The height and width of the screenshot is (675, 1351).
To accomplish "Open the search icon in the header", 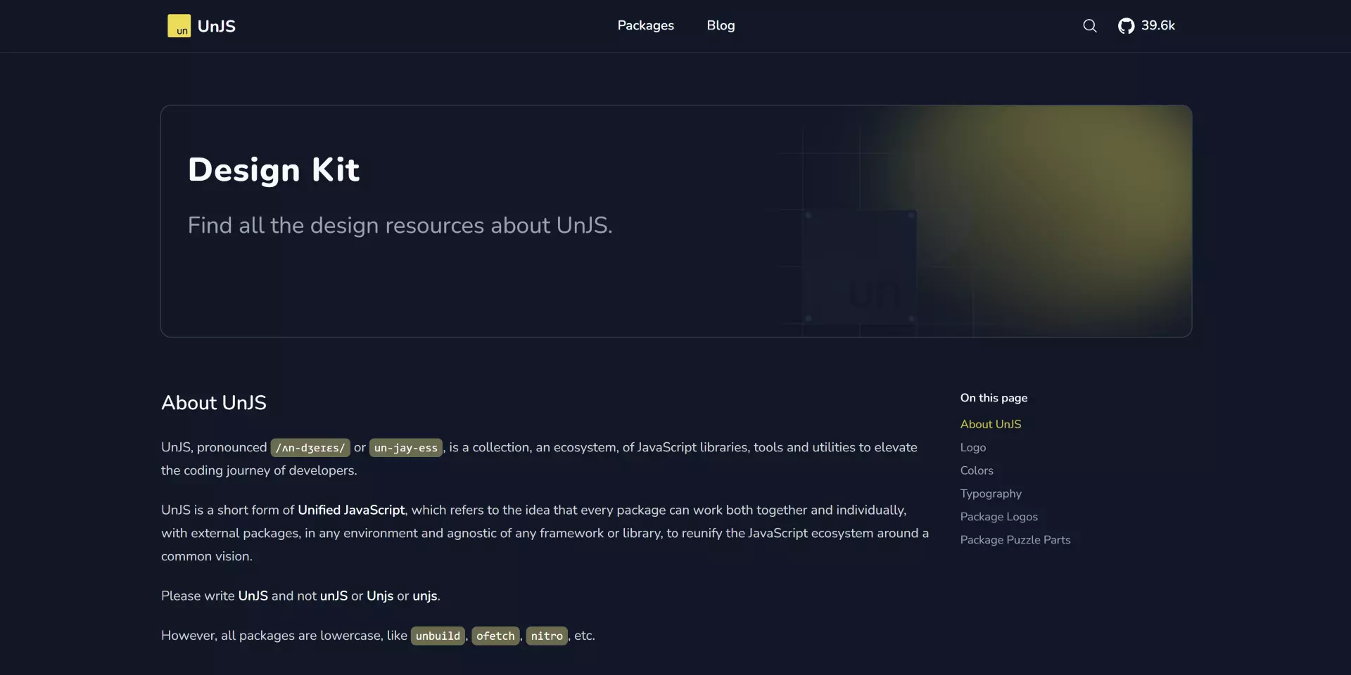I will pos(1090,25).
